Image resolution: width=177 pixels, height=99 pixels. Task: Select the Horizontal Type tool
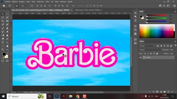pyautogui.click(x=3, y=43)
